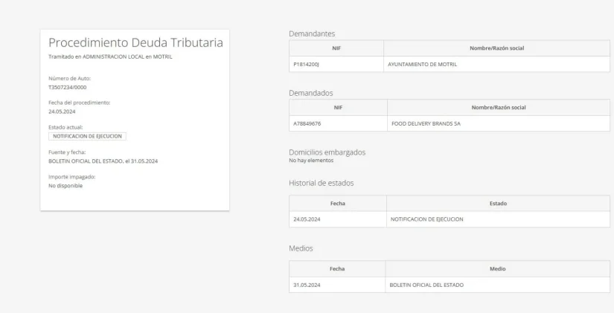614x313 pixels.
Task: Click the Estado actual label
Action: [x=65, y=127]
